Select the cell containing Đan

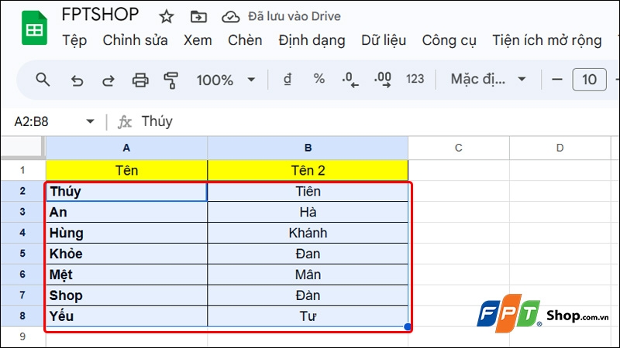[308, 254]
